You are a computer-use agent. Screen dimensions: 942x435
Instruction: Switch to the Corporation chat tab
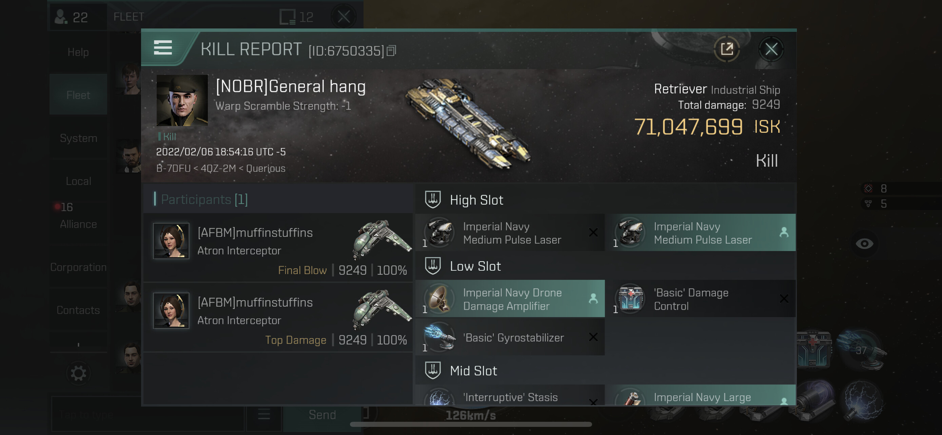(78, 267)
